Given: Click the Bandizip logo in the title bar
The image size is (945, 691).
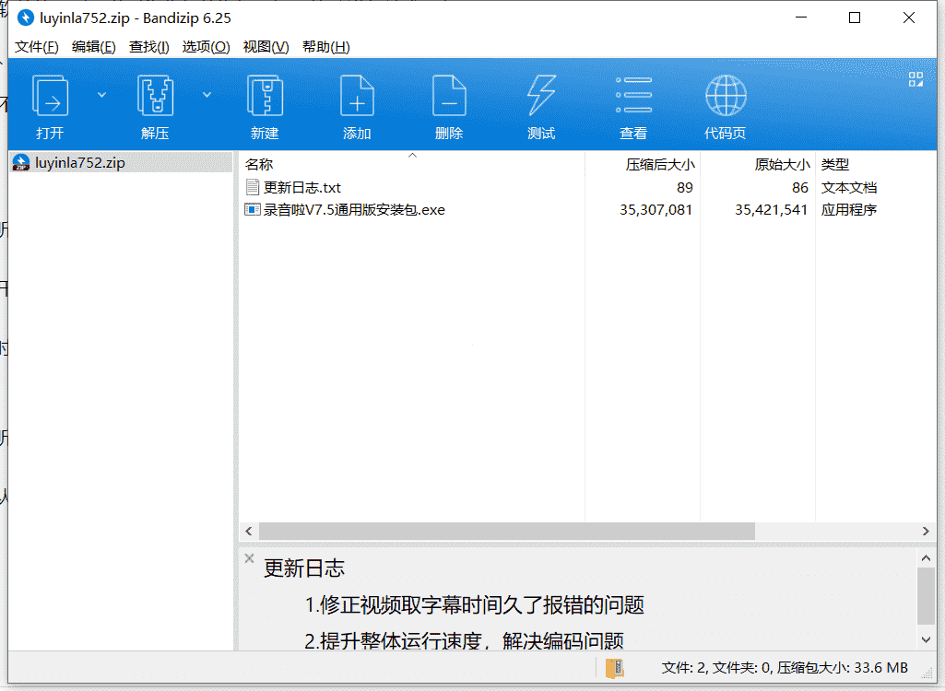Looking at the screenshot, I should [x=25, y=18].
